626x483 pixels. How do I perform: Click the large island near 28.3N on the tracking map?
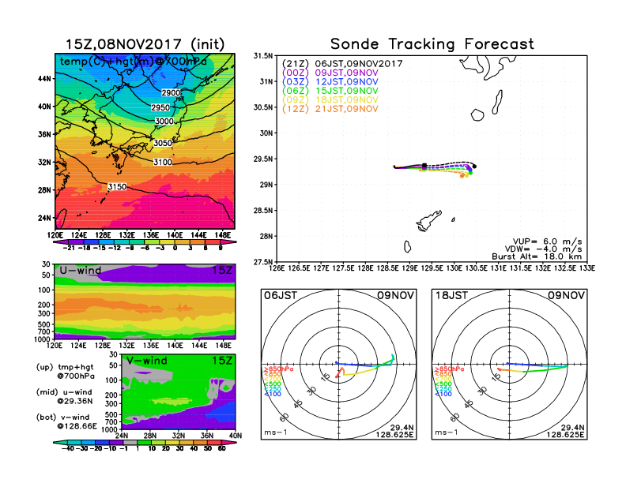pyautogui.click(x=428, y=221)
